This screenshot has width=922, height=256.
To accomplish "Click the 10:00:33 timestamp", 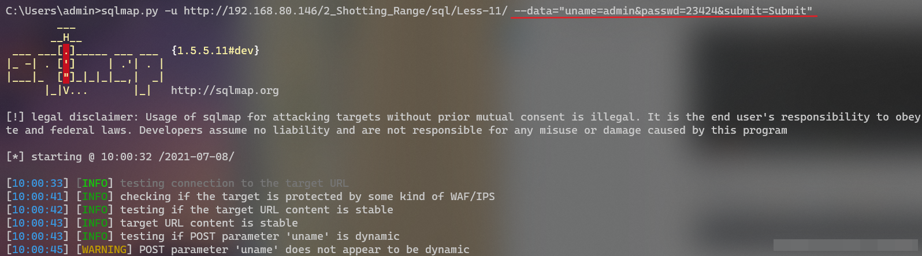I will pyautogui.click(x=38, y=183).
